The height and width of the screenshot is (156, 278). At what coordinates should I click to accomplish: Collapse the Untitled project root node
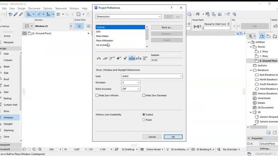coord(249,42)
